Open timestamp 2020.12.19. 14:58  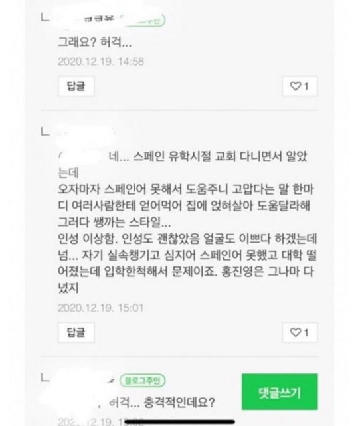tap(101, 62)
